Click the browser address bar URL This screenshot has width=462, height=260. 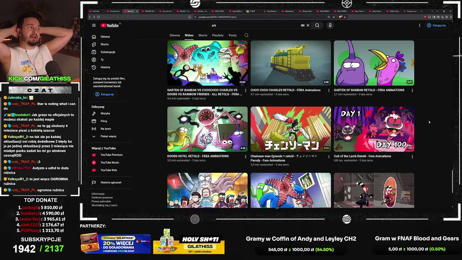click(218, 17)
